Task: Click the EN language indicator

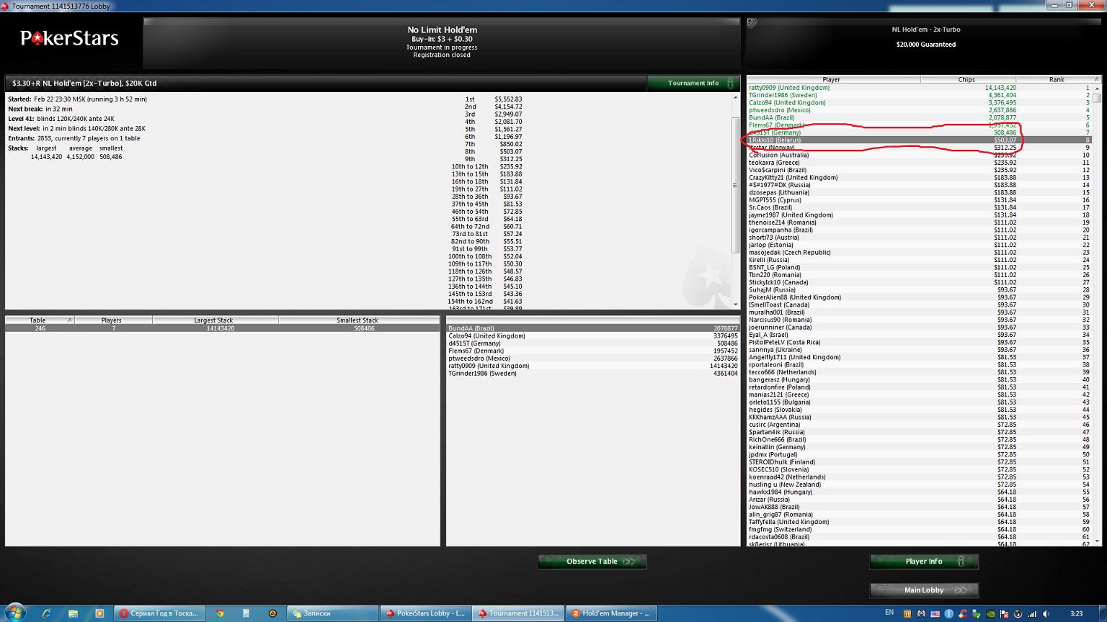Action: pyautogui.click(x=889, y=613)
